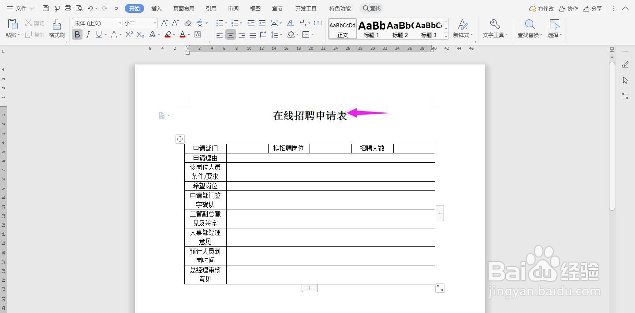Open New Style (新样式) pen icon
The height and width of the screenshot is (313, 635).
pyautogui.click(x=463, y=24)
